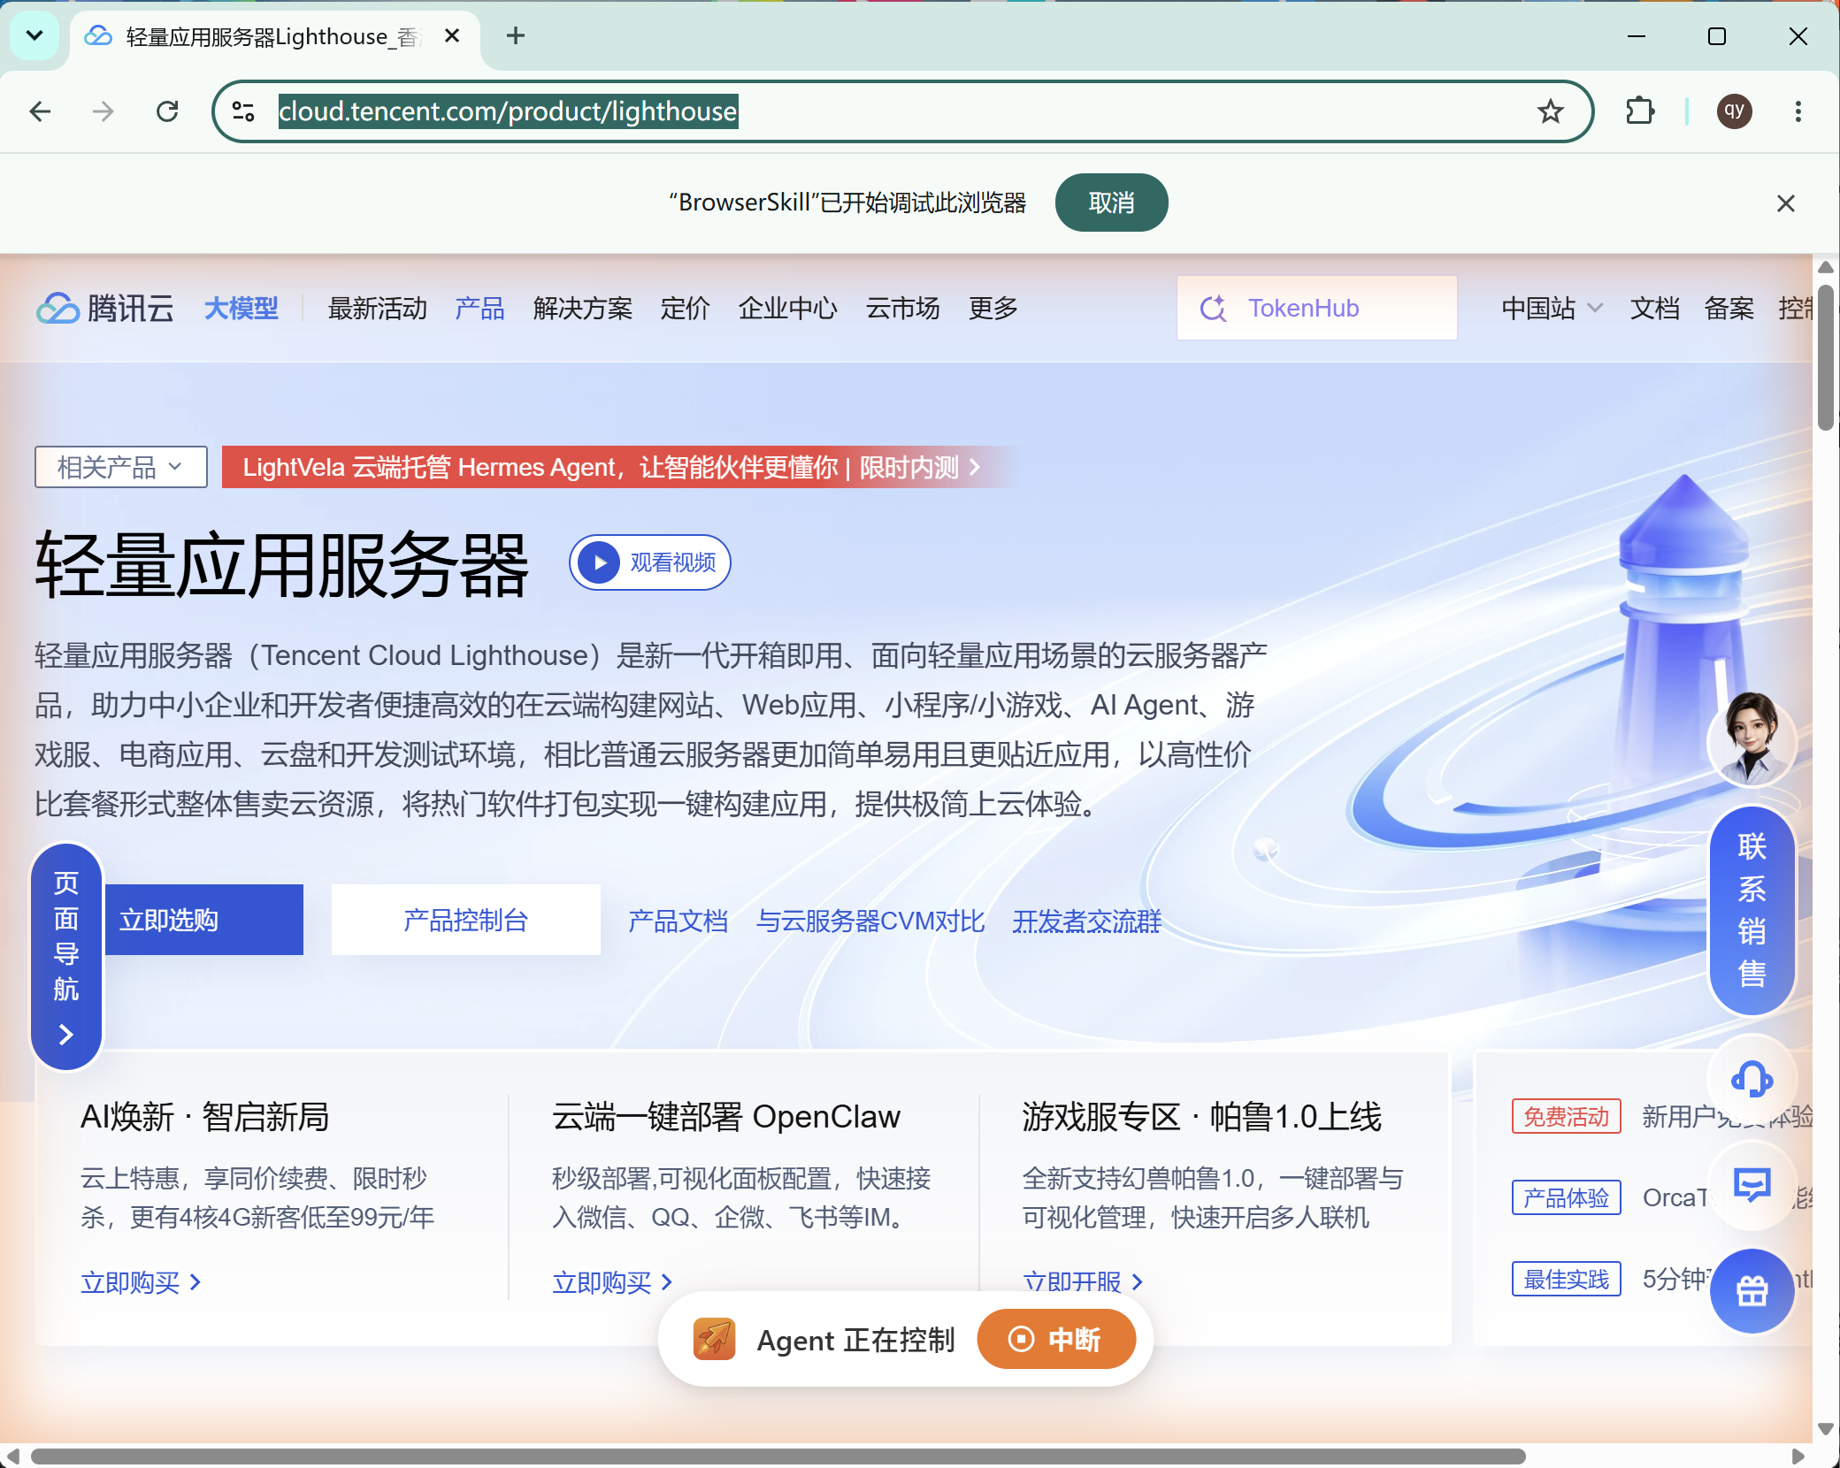Screen dimensions: 1840x1468
Task: Open the 文档 link
Action: [x=1655, y=308]
